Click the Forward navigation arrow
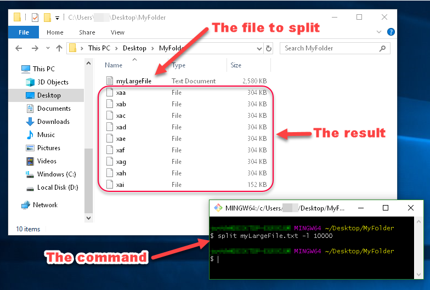 coord(35,48)
